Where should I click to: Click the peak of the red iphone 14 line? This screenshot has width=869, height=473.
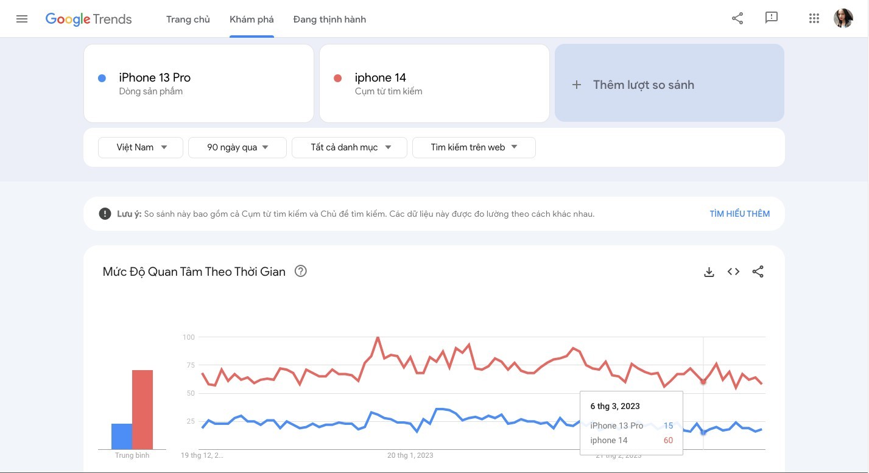(x=378, y=337)
